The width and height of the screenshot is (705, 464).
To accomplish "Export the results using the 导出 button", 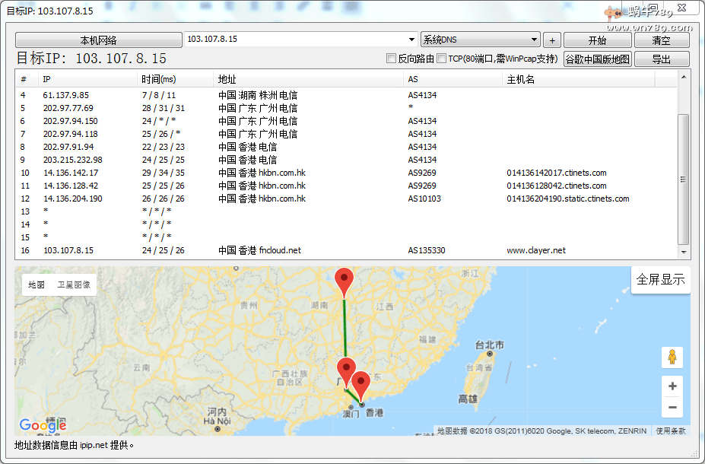I will [x=662, y=59].
